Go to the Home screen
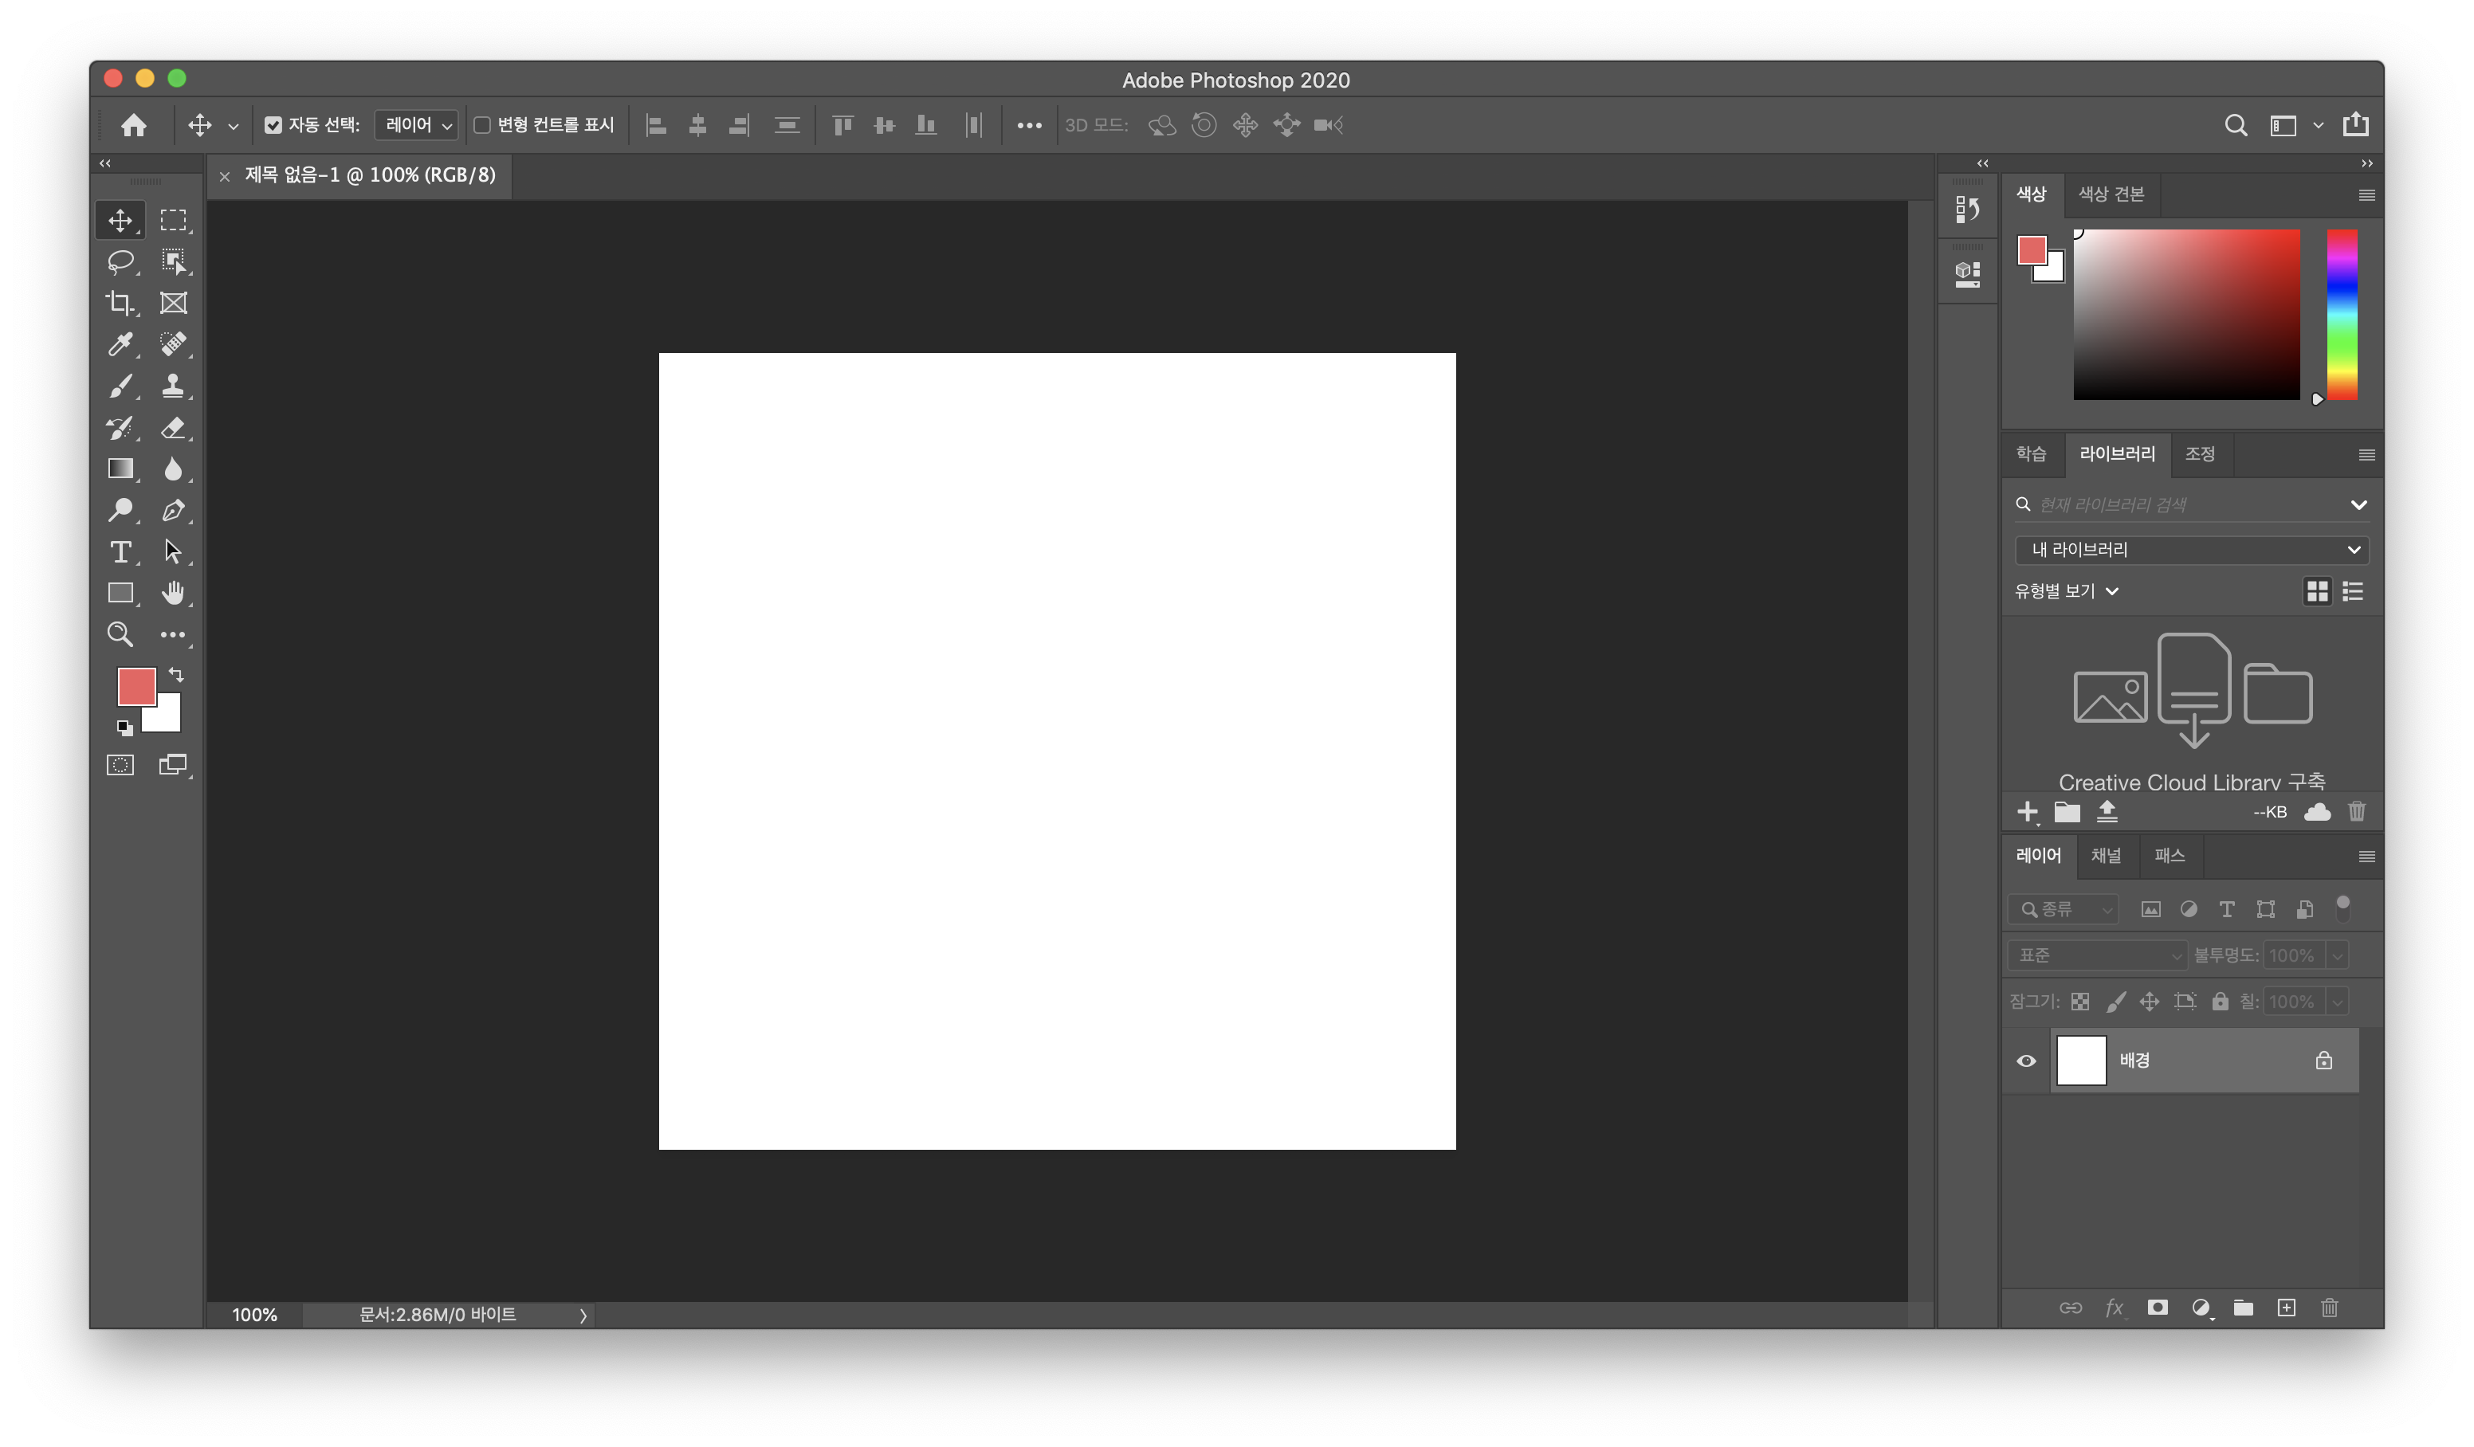 [134, 124]
